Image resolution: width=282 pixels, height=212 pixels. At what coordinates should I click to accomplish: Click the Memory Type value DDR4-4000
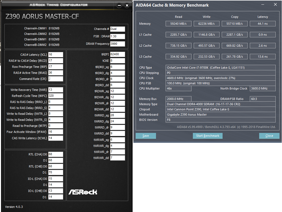[x=220, y=104]
